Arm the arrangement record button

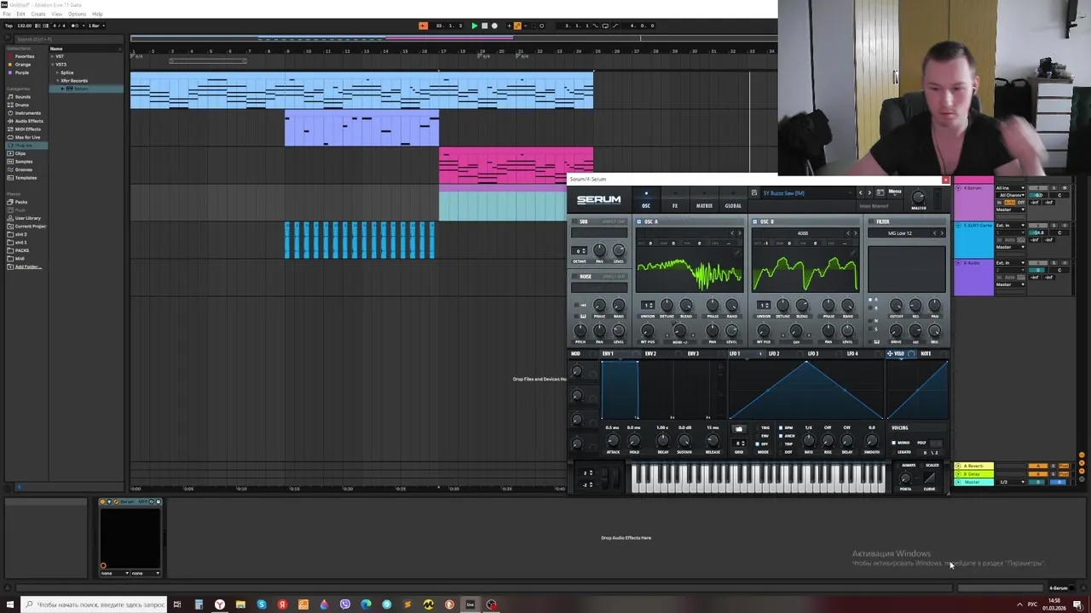click(494, 26)
